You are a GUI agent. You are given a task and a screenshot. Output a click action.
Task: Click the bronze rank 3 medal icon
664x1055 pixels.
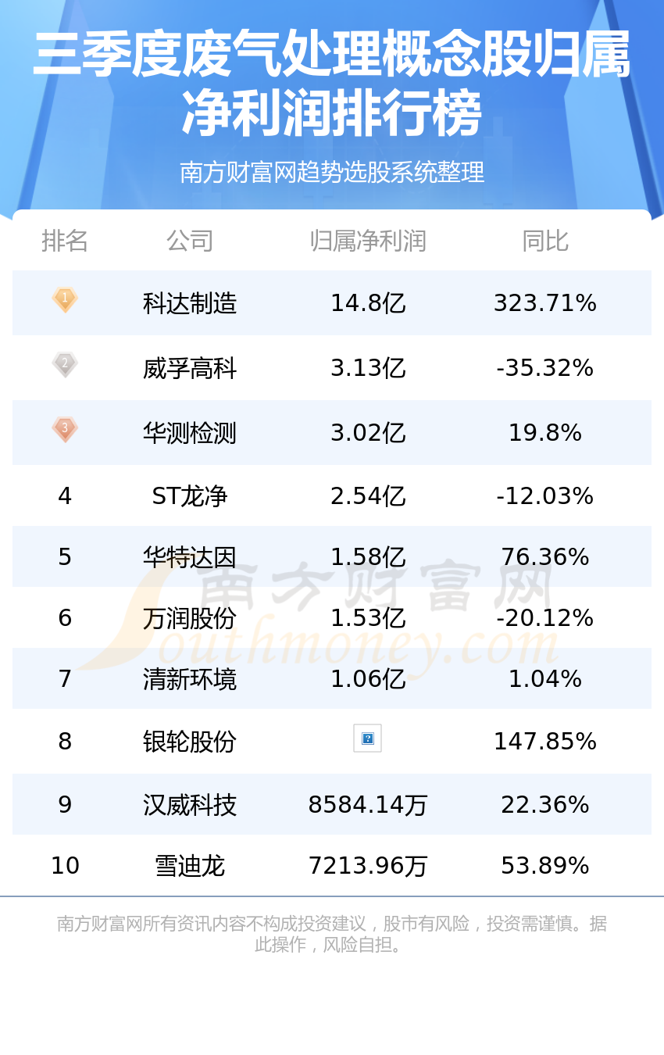pyautogui.click(x=65, y=430)
